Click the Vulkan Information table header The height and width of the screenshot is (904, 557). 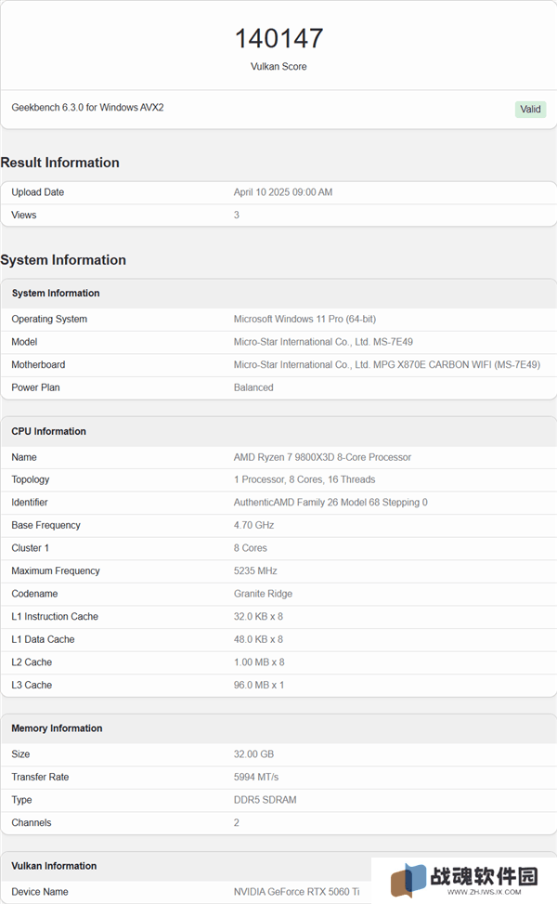point(54,866)
